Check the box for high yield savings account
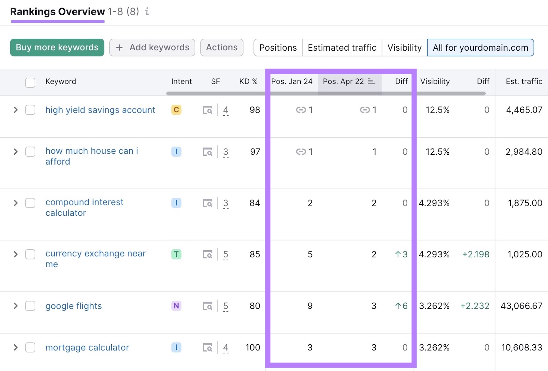This screenshot has height=371, width=548. (x=30, y=110)
